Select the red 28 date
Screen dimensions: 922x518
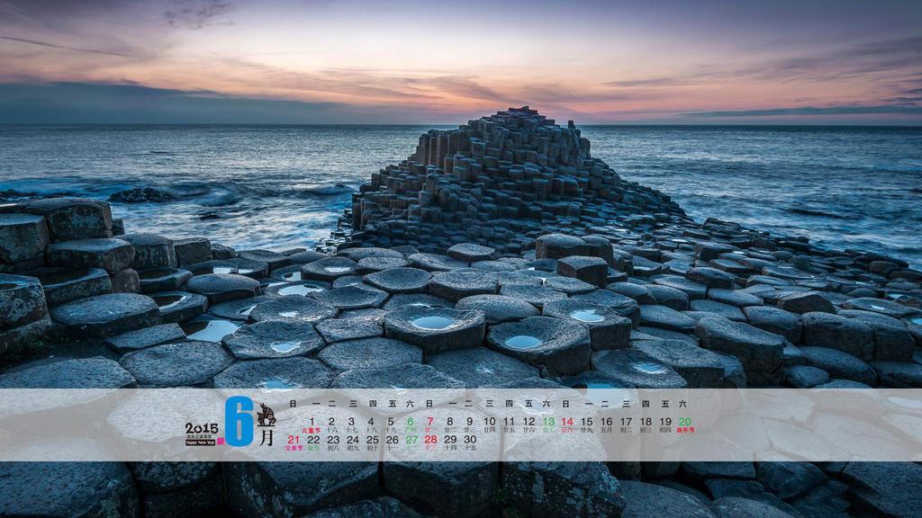(430, 441)
